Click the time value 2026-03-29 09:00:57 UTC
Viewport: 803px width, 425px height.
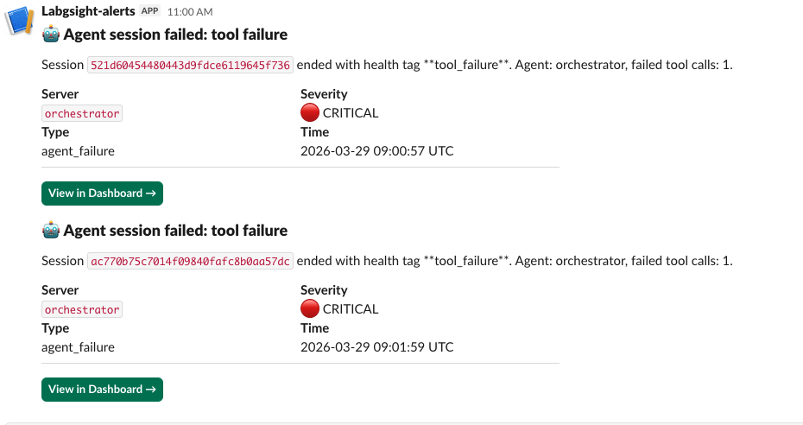tap(376, 151)
